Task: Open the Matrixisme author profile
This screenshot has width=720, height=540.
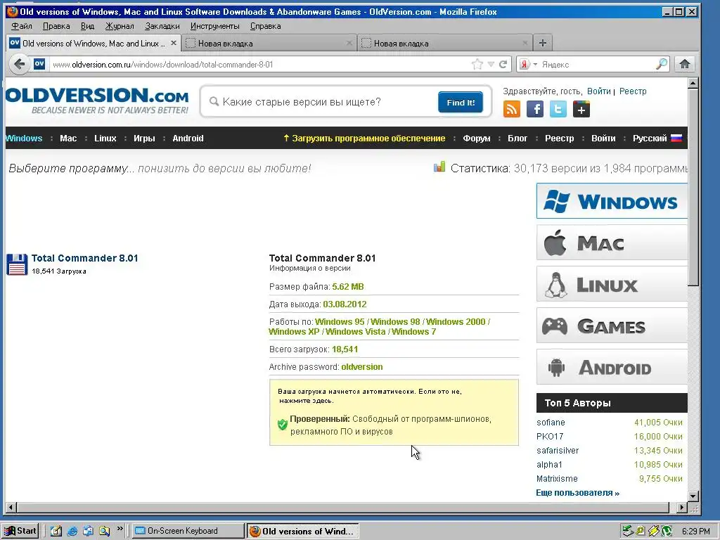Action: (x=557, y=478)
